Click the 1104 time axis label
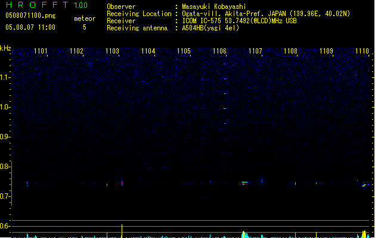Viewport: 375px width, 238px height. 148,51
